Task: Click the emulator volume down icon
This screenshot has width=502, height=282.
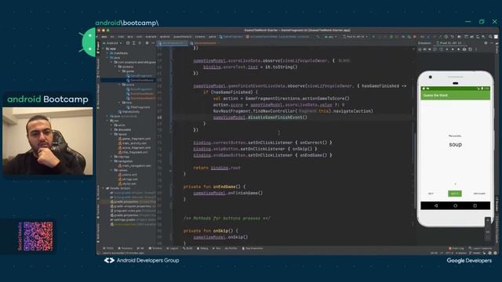Action: 430,49
